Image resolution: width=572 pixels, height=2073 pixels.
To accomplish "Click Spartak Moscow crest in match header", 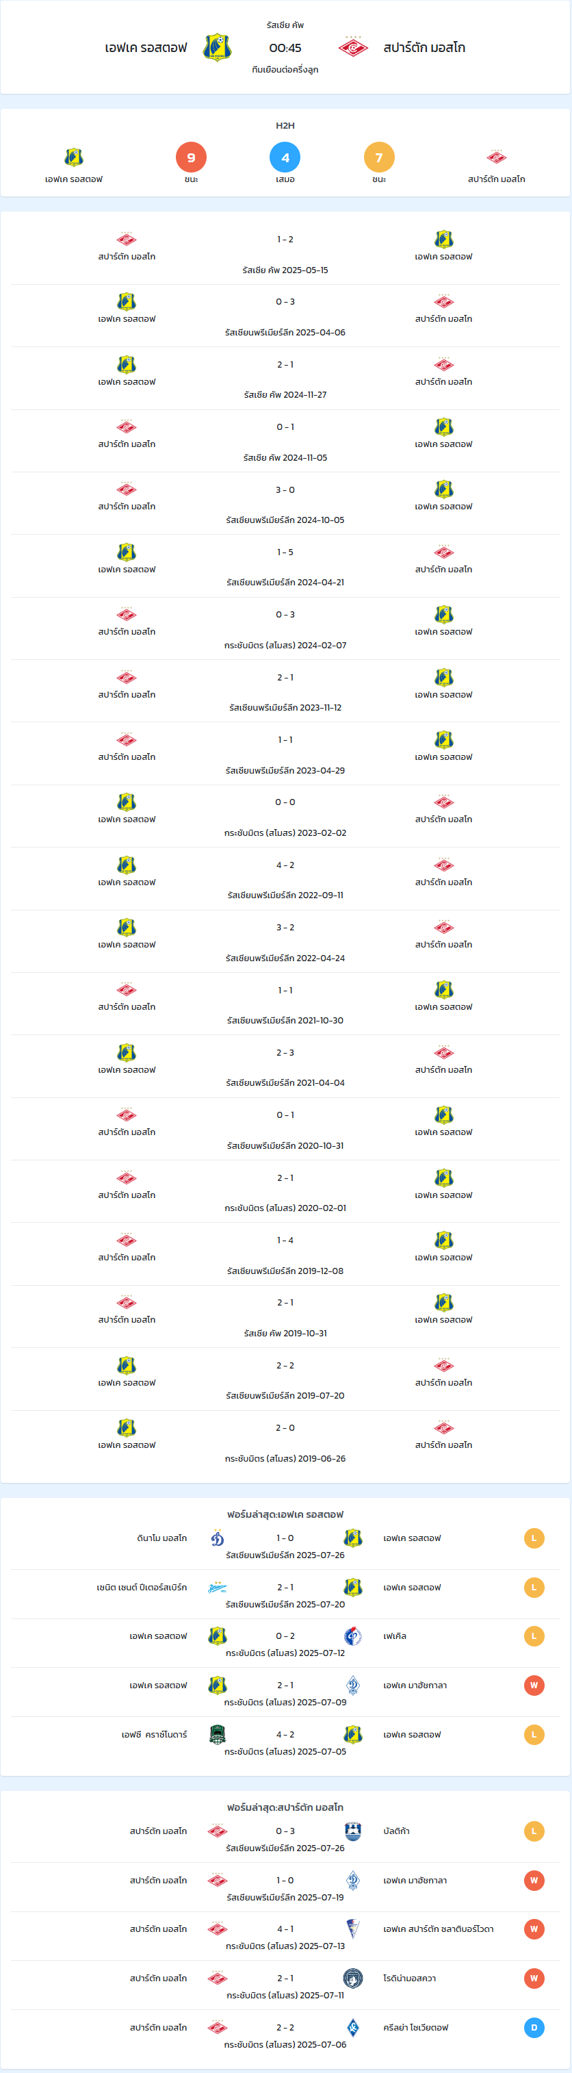I will pos(352,47).
